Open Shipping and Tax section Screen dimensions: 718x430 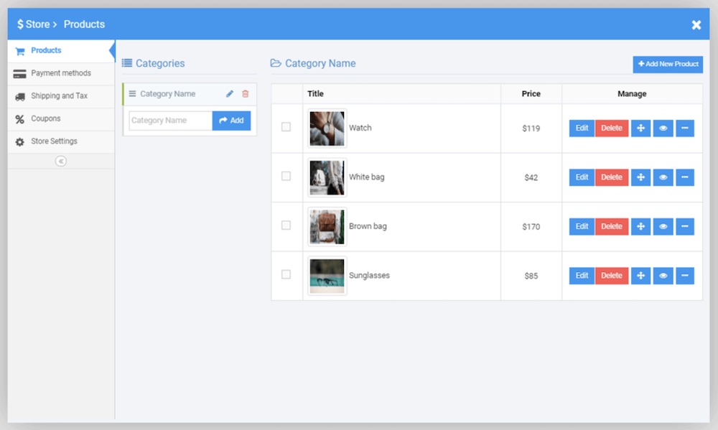61,96
